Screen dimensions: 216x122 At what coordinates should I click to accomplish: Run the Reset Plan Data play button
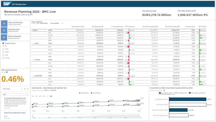(4, 30)
